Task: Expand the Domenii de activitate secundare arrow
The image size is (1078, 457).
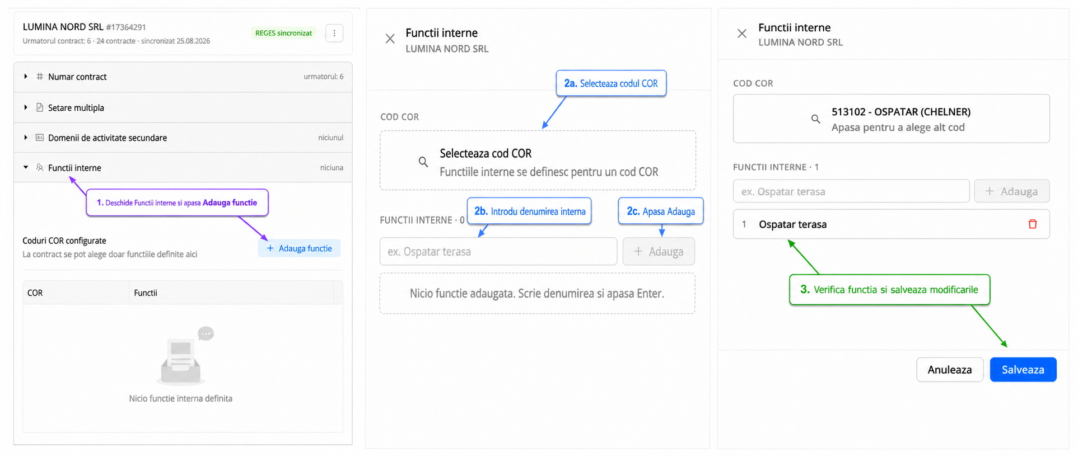Action: [x=26, y=138]
